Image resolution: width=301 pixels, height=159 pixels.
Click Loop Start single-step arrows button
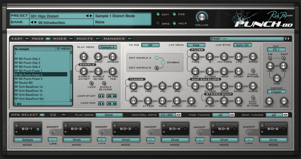[x=101, y=96]
